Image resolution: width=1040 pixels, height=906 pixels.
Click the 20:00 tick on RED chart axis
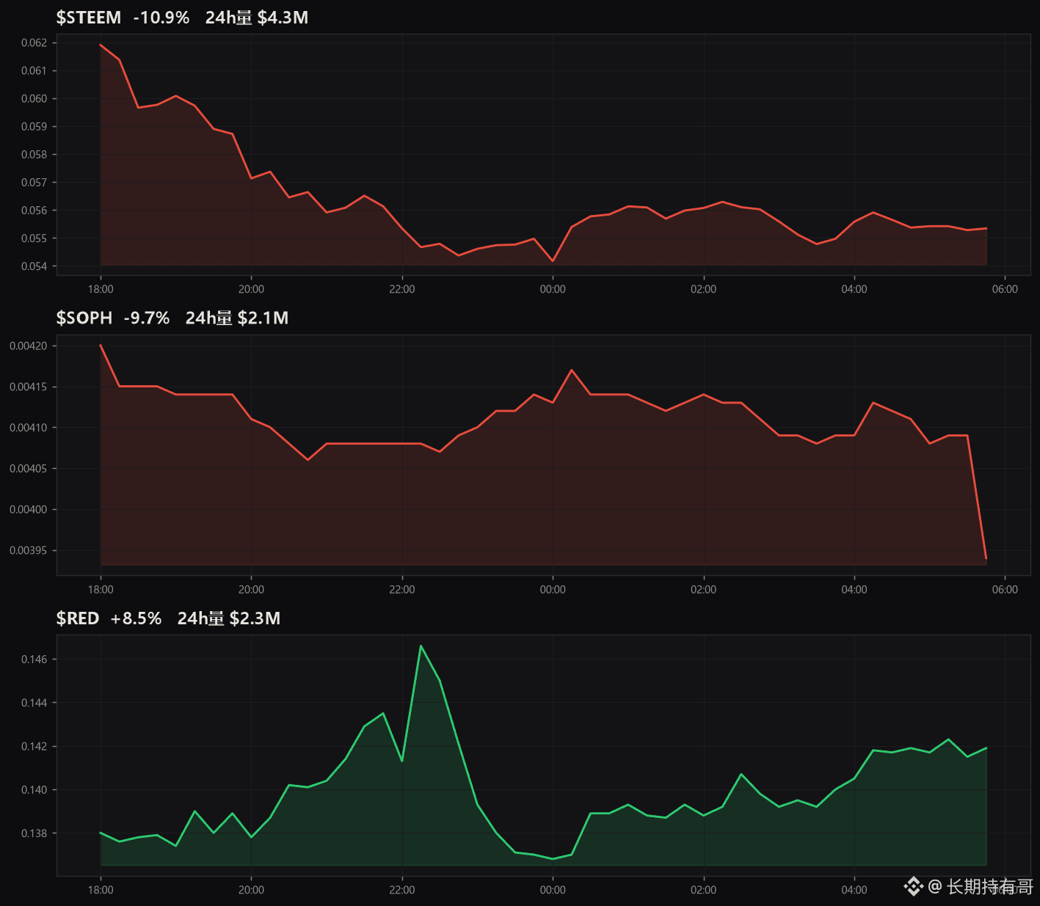point(251,890)
